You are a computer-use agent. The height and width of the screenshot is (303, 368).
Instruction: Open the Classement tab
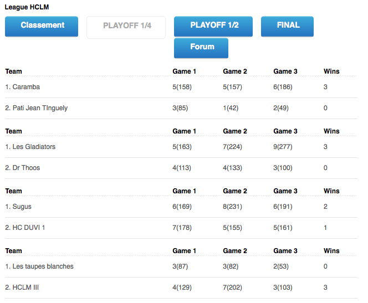tap(42, 26)
